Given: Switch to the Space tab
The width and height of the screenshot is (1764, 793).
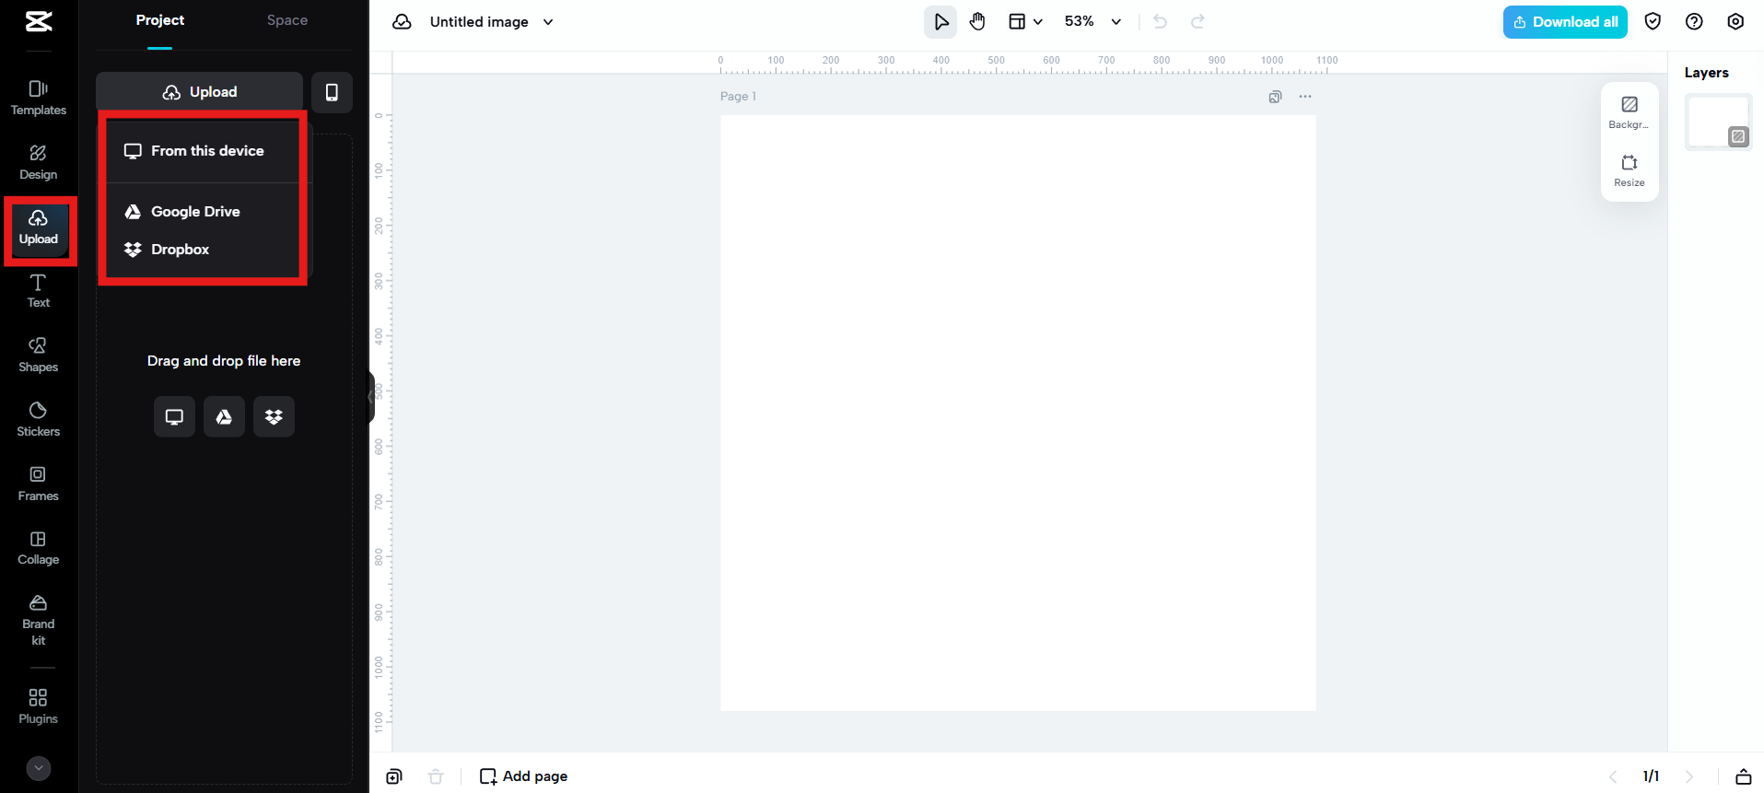Looking at the screenshot, I should pyautogui.click(x=286, y=20).
